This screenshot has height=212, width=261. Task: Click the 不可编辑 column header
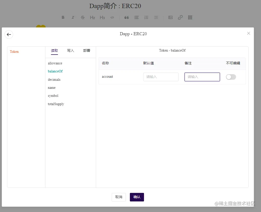pyautogui.click(x=233, y=63)
